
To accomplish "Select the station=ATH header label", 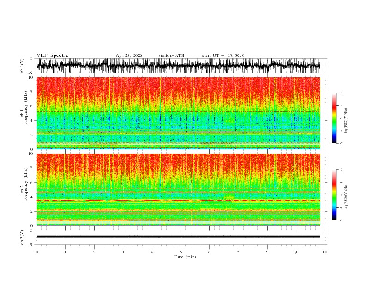I will pos(171,55).
